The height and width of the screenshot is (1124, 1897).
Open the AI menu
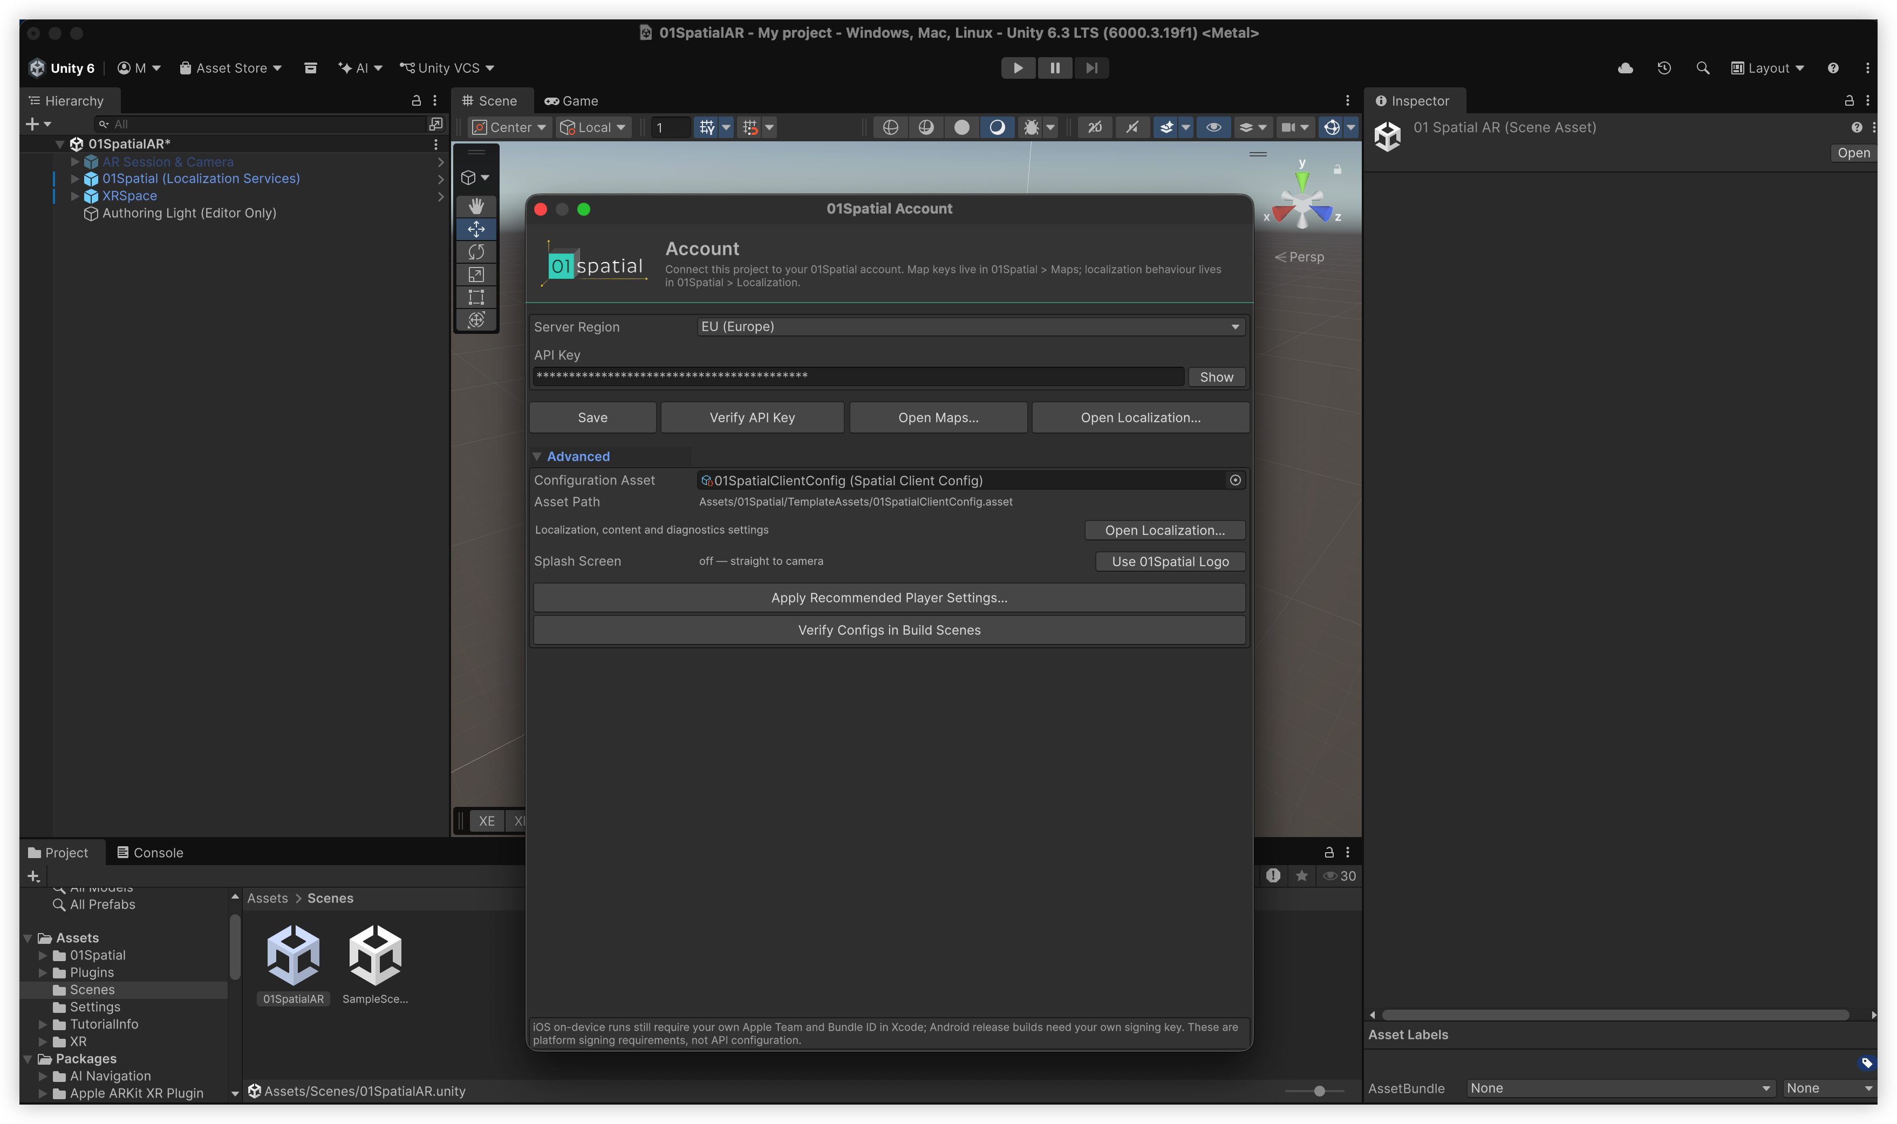click(360, 68)
